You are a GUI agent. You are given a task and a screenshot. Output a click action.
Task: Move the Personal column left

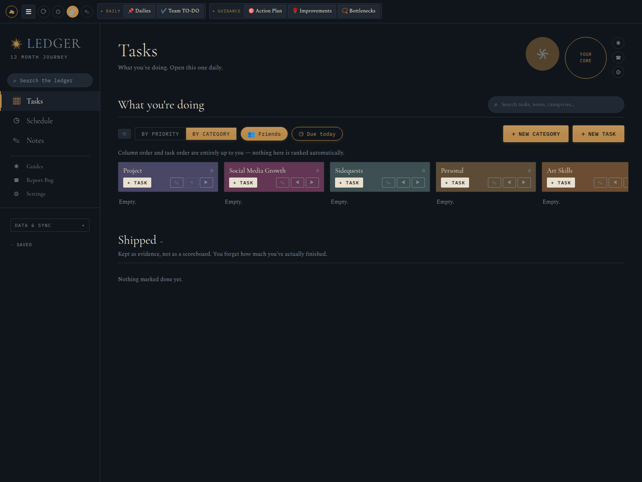[510, 183]
